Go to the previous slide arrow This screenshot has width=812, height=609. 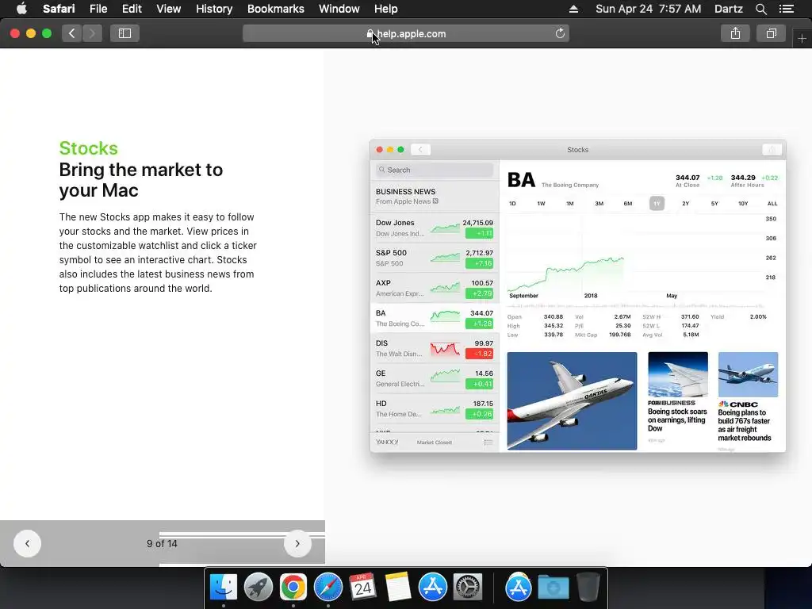tap(27, 544)
